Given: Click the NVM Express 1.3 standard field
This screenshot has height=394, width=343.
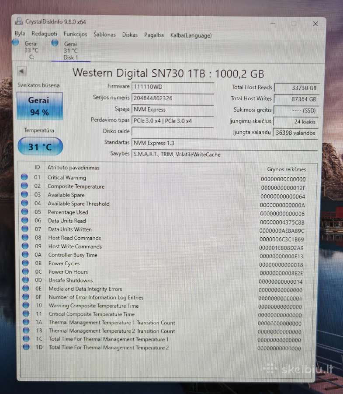Looking at the screenshot, I should (x=225, y=143).
